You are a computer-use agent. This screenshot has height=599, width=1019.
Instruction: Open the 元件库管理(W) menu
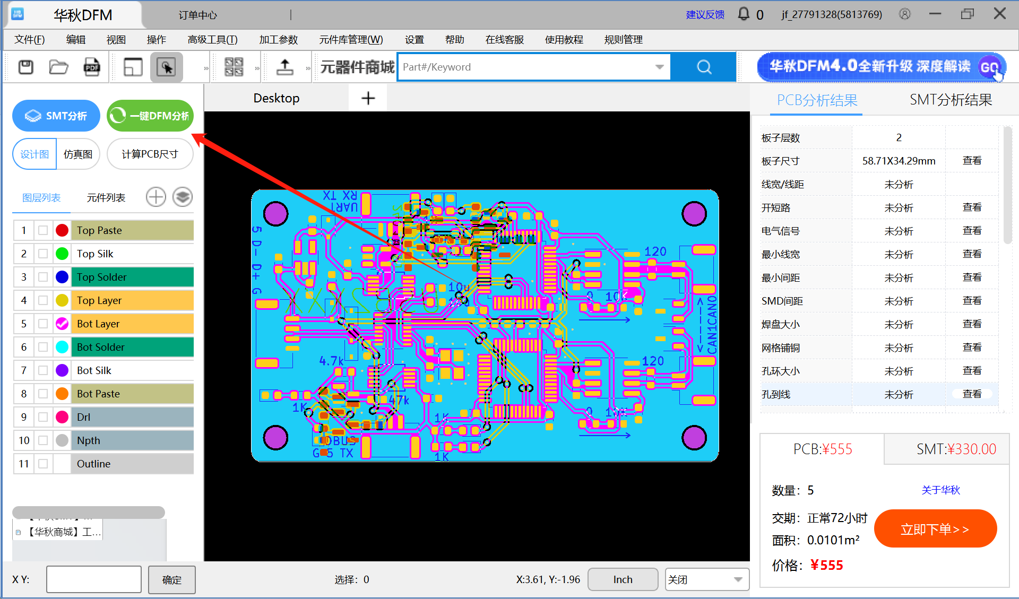[x=351, y=40]
